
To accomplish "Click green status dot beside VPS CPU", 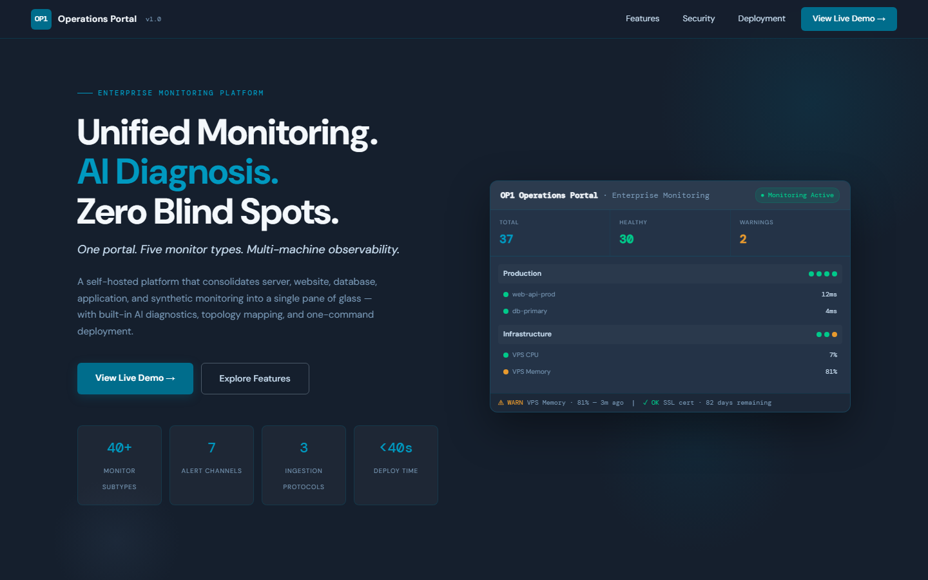I will pos(506,355).
